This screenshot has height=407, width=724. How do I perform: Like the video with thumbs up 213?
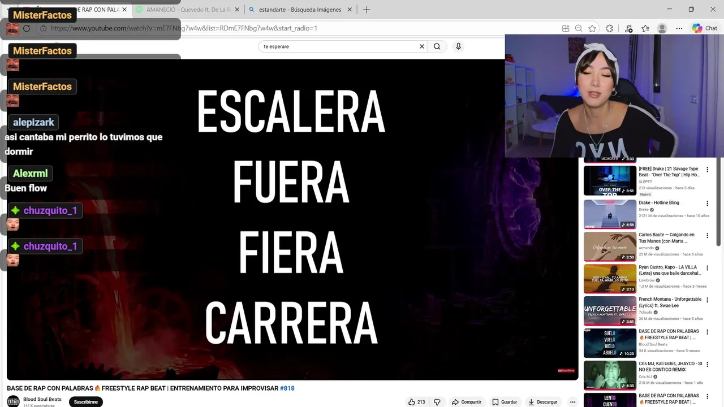pos(416,402)
